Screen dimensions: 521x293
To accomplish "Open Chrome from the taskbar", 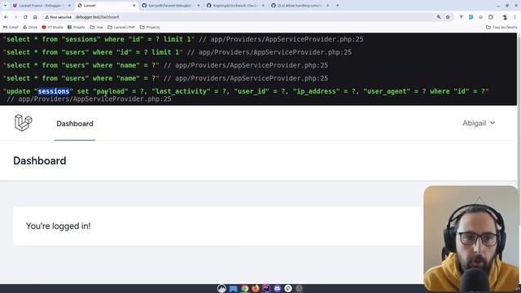I will coord(244,288).
